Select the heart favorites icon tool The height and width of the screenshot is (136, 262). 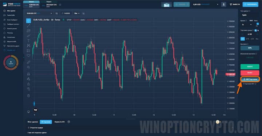(29, 55)
